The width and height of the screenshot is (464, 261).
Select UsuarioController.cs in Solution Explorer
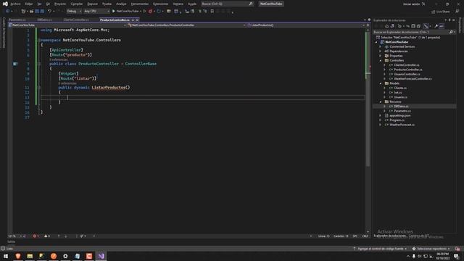coord(407,74)
